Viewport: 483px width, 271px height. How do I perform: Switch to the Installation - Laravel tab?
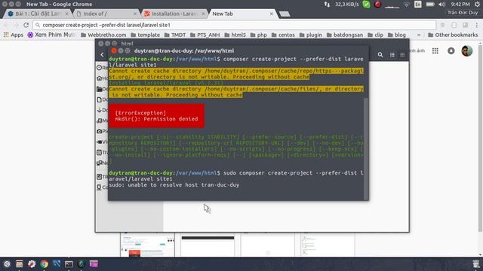pos(175,14)
